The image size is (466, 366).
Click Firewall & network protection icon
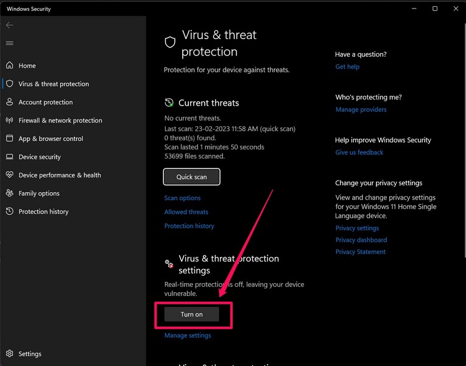[10, 121]
